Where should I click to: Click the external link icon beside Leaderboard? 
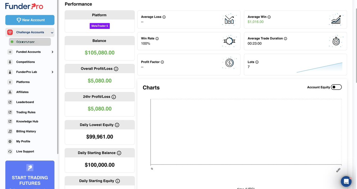pos(10,102)
